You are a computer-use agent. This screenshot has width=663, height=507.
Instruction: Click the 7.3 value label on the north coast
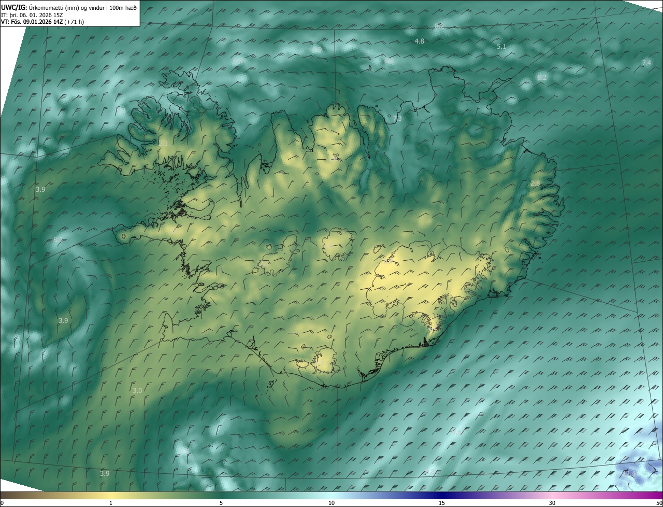point(397,119)
